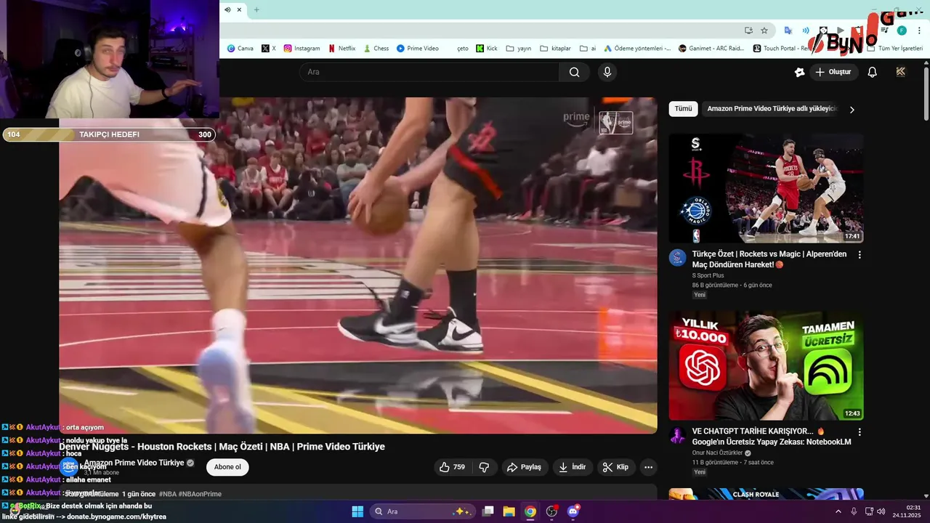This screenshot has height=523, width=930.
Task: Expand the kitaplar bookmarks folder
Action: coord(555,49)
